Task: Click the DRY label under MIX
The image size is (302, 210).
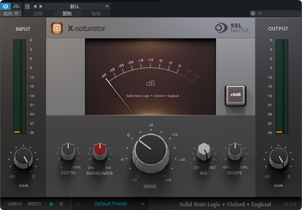Action: pos(197,167)
